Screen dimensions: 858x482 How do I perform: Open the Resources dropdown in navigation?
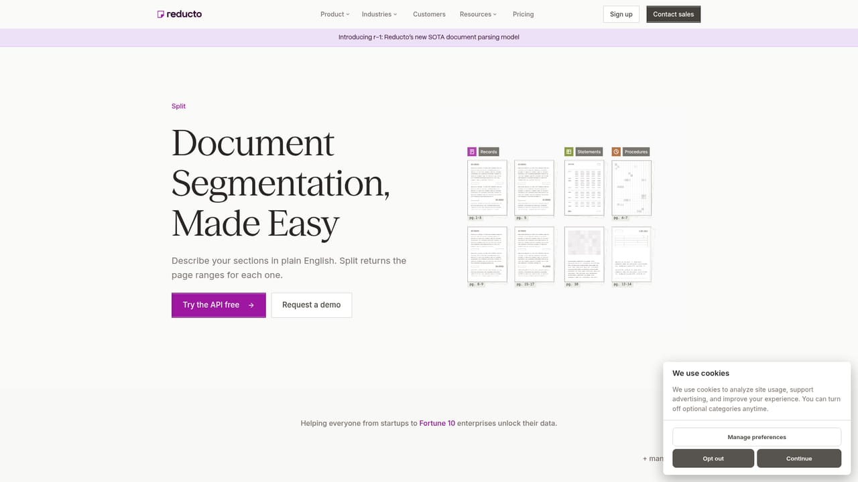point(478,14)
